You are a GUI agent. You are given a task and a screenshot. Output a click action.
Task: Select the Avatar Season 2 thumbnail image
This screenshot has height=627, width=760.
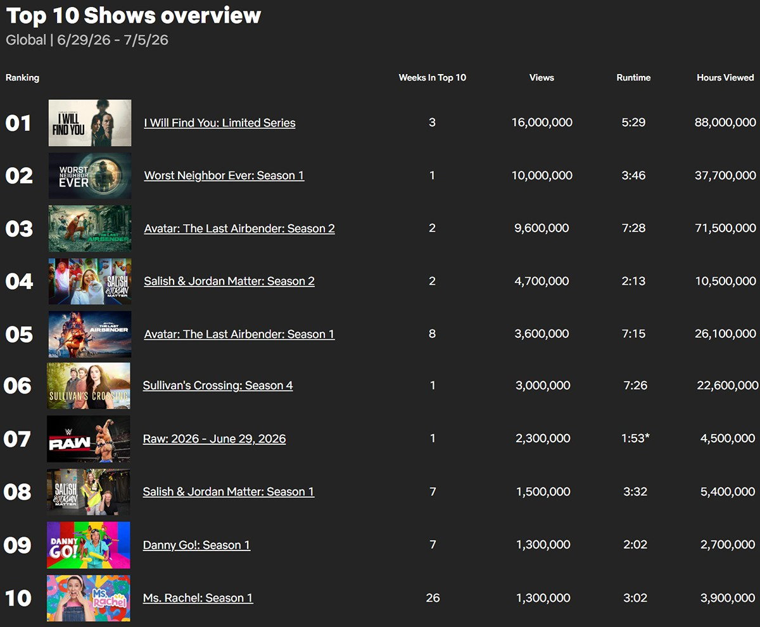click(x=90, y=228)
